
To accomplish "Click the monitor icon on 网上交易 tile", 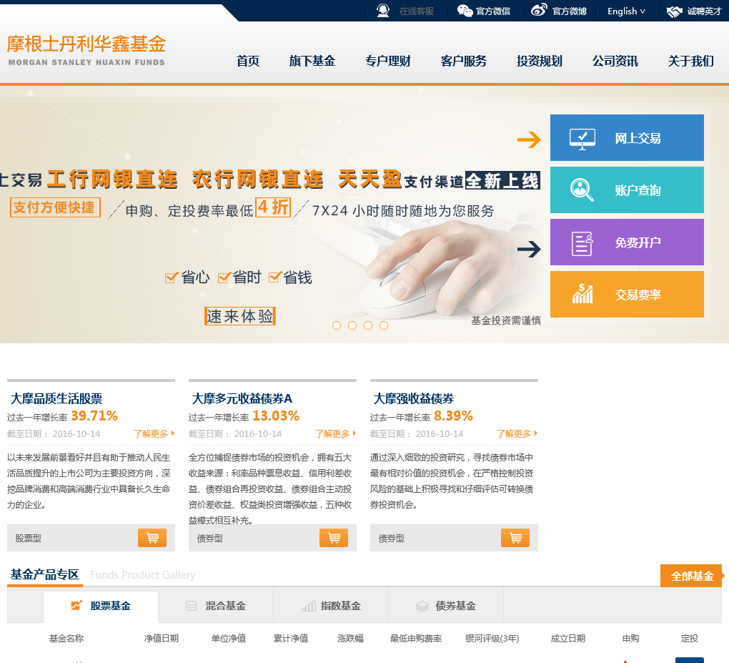I will (x=582, y=139).
